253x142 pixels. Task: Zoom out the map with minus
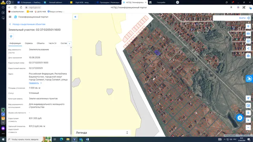[x=248, y=128]
